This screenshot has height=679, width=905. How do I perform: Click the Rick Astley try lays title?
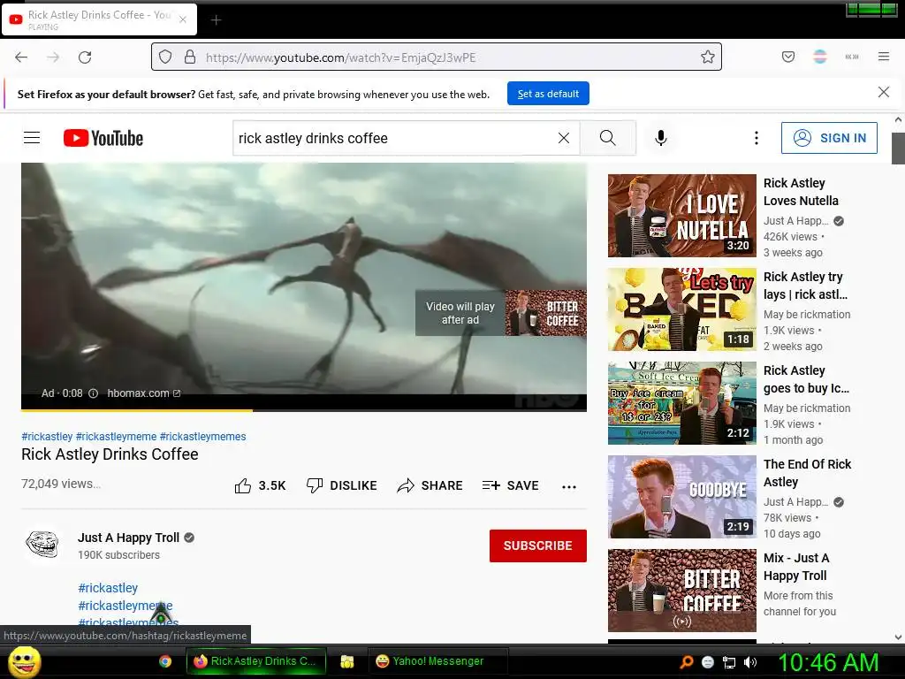[x=805, y=286]
